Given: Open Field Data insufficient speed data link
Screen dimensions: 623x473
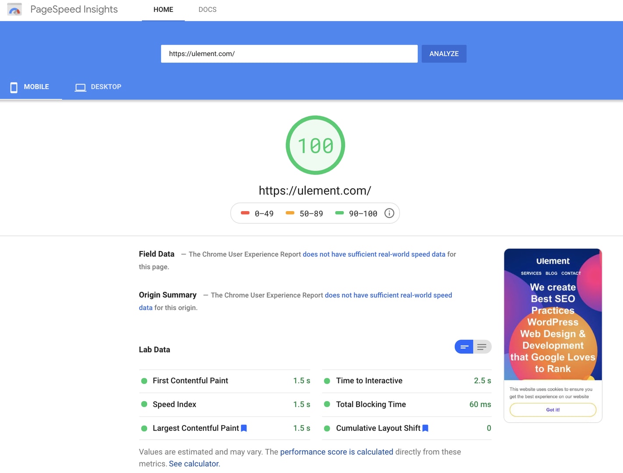Looking at the screenshot, I should 374,254.
